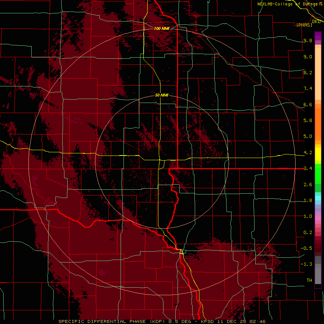Click the 7.4 legend value
The image size is (324, 324).
308,89
